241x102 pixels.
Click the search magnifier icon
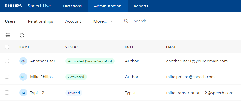click(x=126, y=21)
